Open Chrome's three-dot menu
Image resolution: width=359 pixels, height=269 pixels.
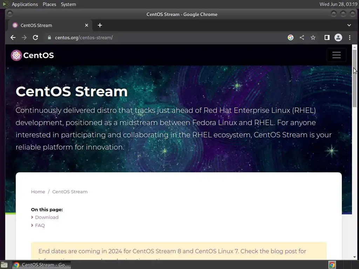350,37
